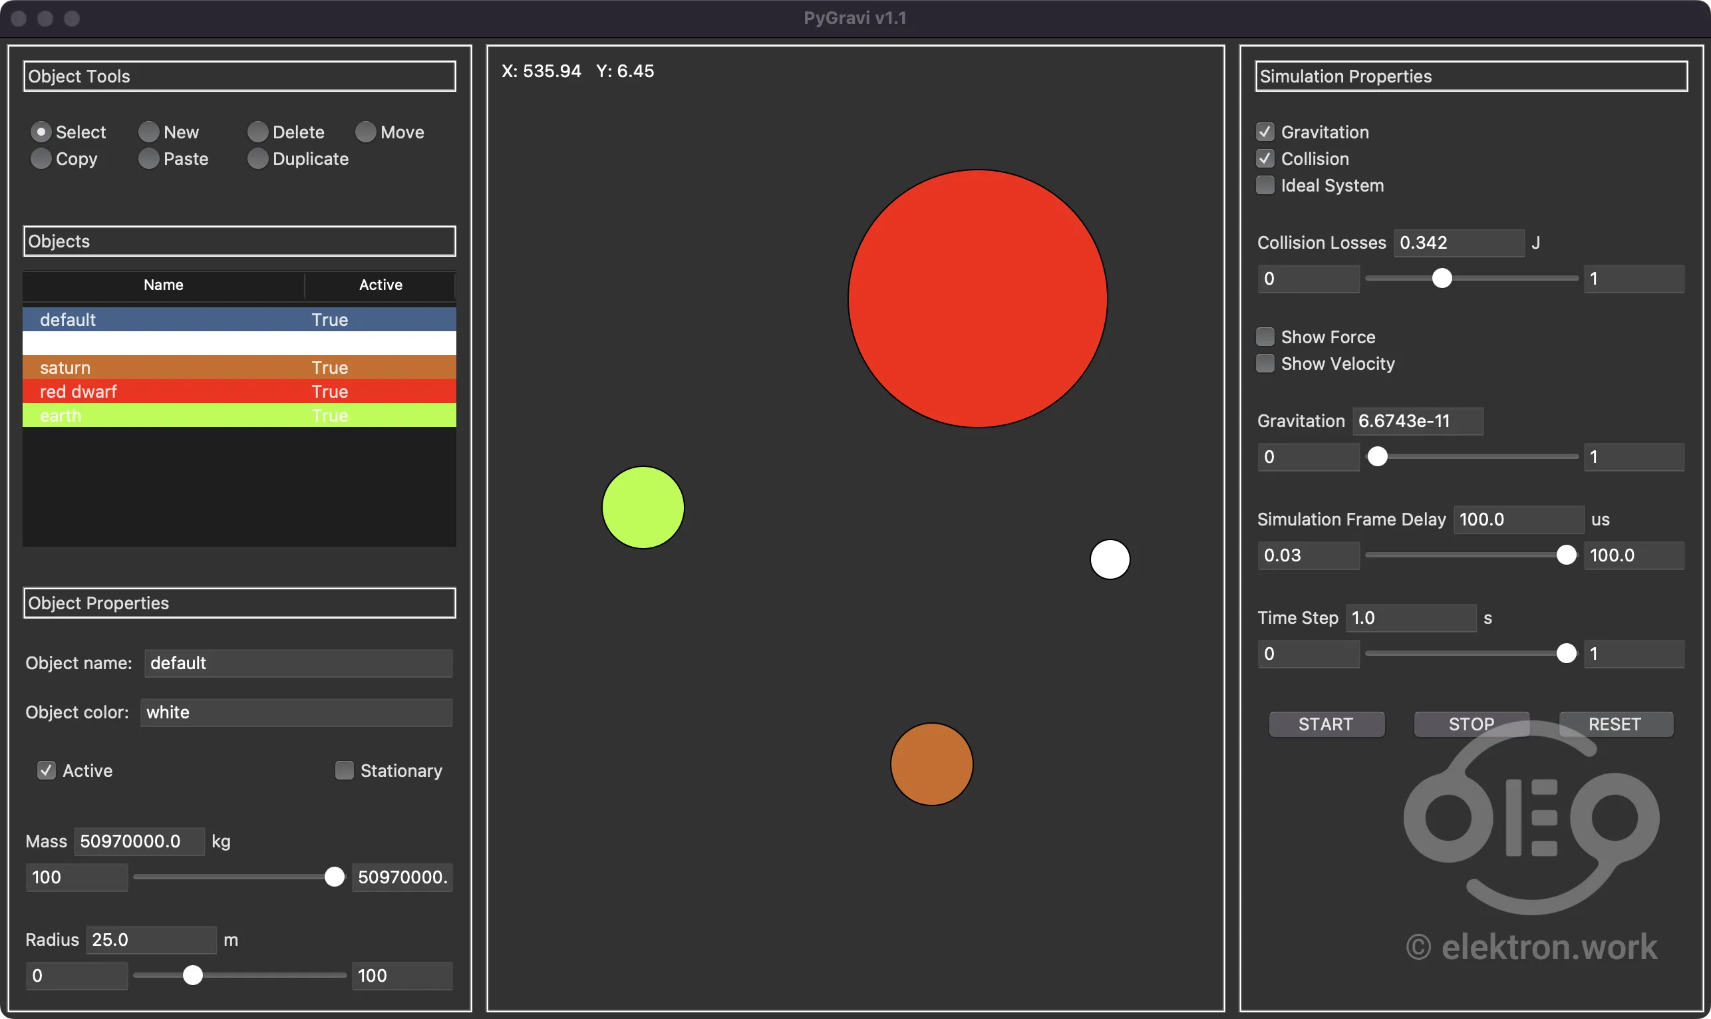Click into the Object color field

(x=296, y=713)
